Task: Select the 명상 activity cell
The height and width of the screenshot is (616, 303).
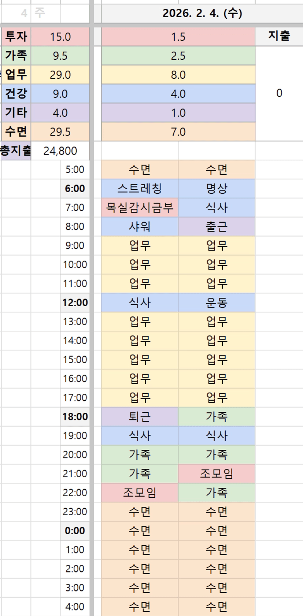Action: tap(217, 189)
